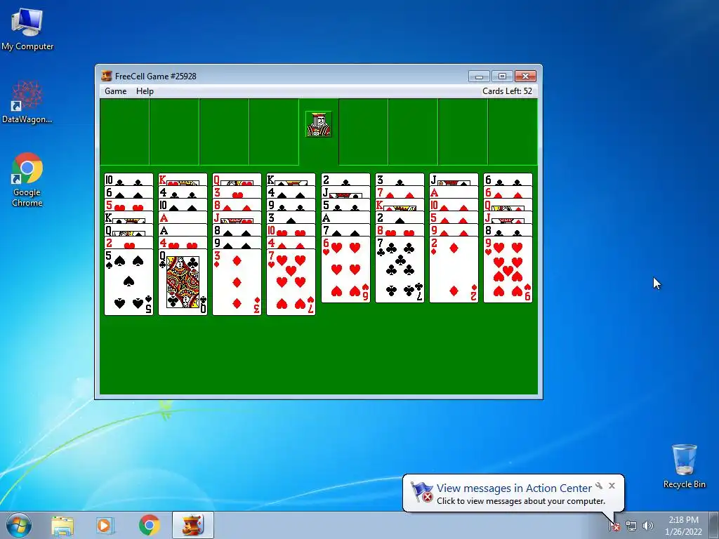Screen dimensions: 719x539
Task: Close the Action Center notification balloon
Action: point(612,486)
